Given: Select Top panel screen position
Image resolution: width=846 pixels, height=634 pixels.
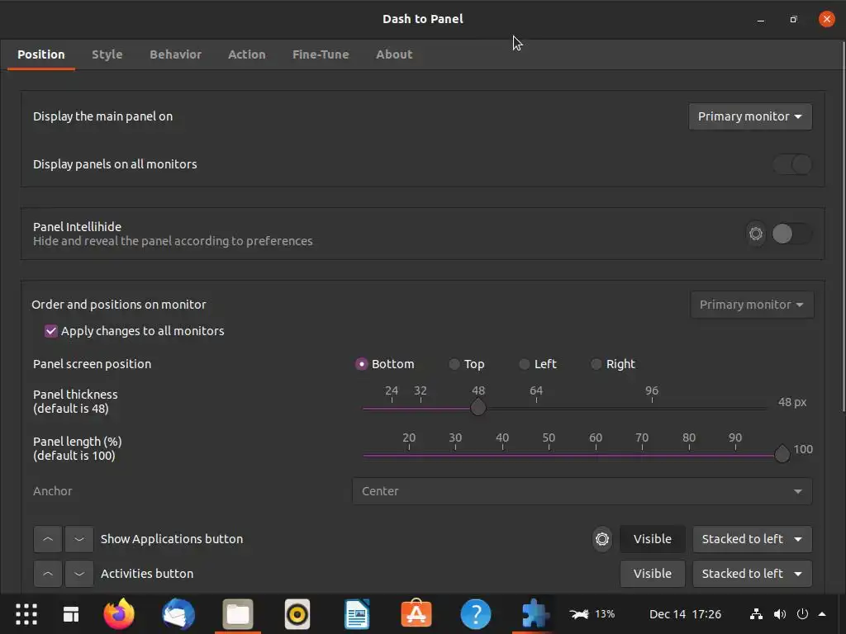Looking at the screenshot, I should [454, 364].
